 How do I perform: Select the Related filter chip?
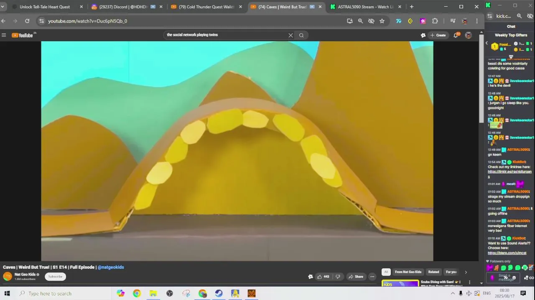[433, 272]
